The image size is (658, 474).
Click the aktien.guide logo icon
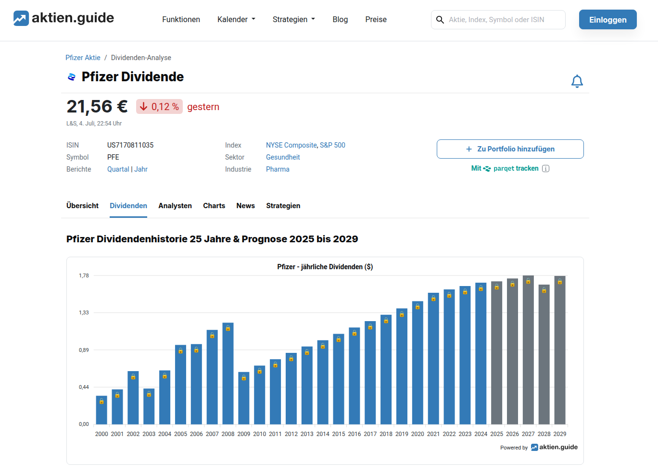pos(21,18)
